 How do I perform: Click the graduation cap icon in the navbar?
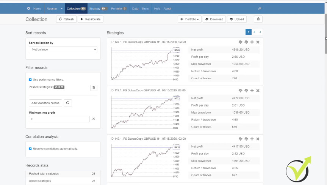[x=260, y=9]
